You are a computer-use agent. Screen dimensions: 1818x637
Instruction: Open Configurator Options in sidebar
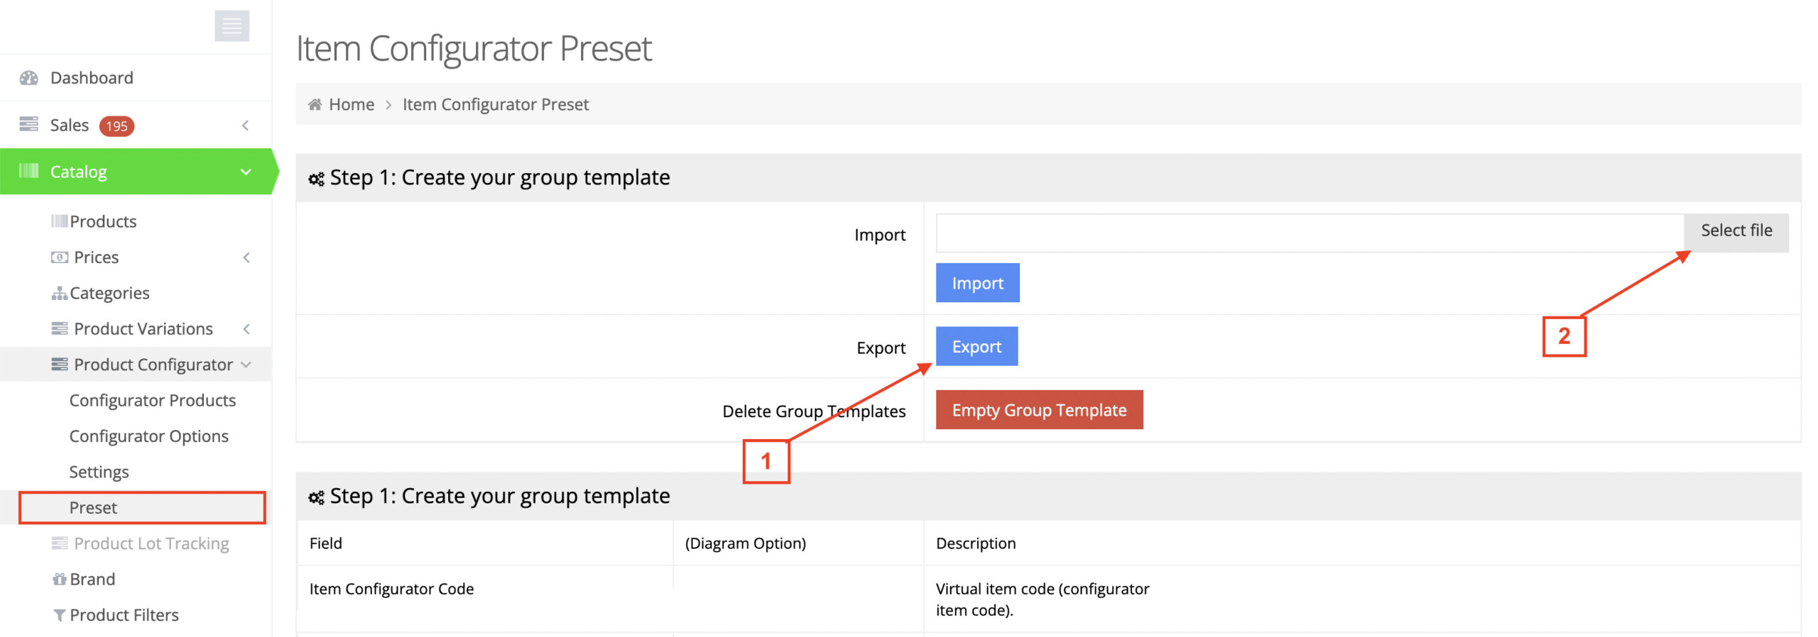148,436
